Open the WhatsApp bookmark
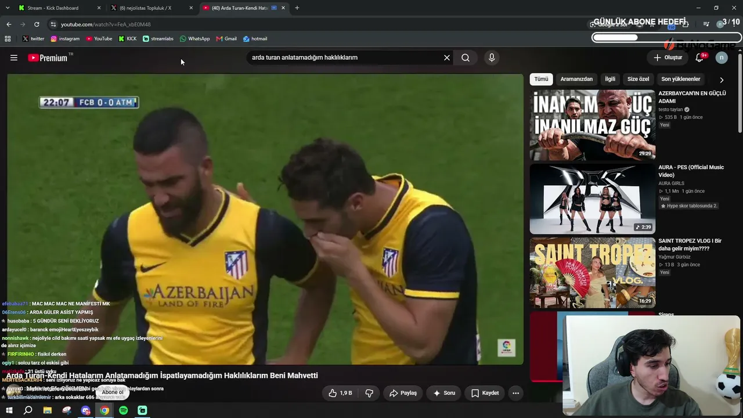 194,39
